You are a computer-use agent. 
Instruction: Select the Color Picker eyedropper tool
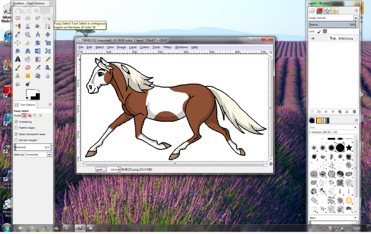click(18, 34)
